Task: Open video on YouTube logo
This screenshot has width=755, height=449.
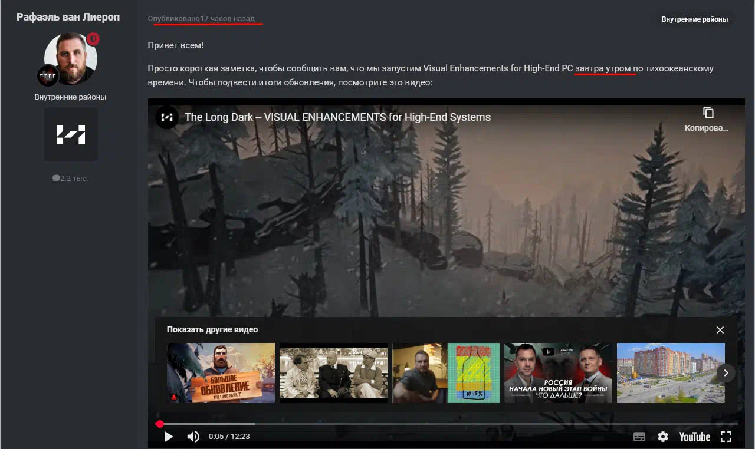Action: click(694, 437)
